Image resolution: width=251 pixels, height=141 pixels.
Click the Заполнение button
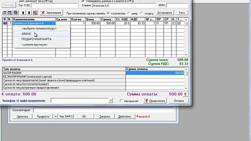(x=51, y=13)
